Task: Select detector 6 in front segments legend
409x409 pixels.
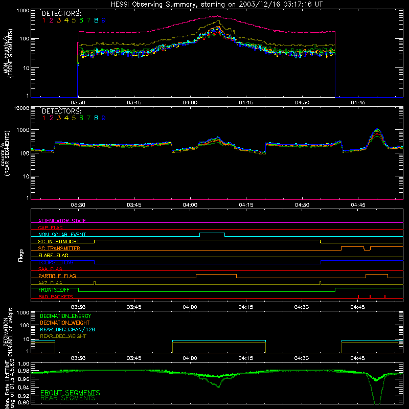Action: coord(81,20)
